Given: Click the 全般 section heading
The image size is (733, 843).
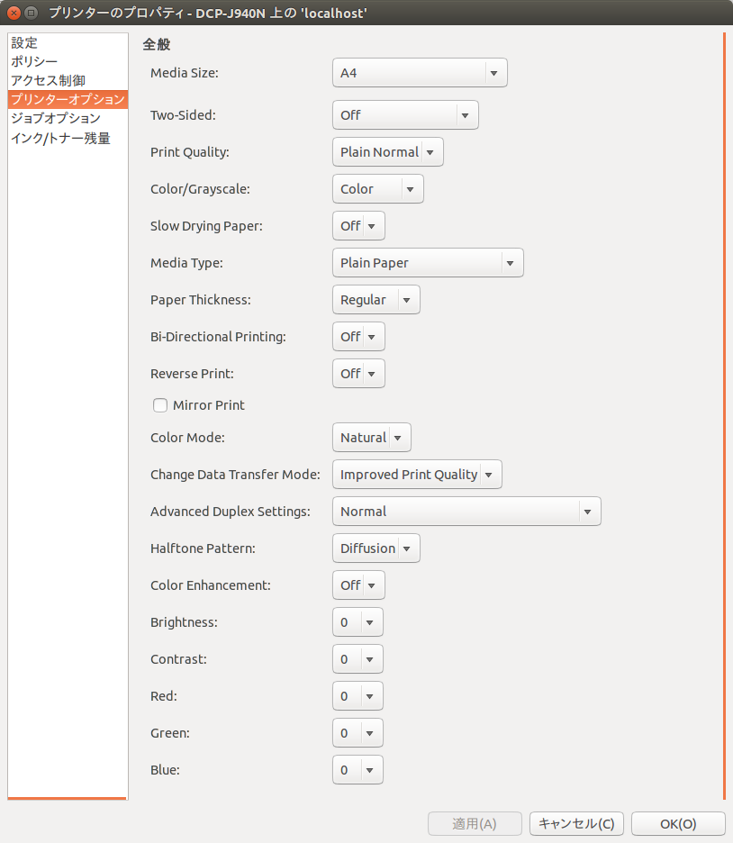Looking at the screenshot, I should 157,45.
